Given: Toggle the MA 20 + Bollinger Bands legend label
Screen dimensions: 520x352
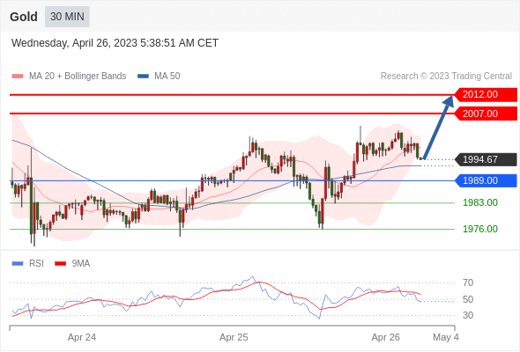Looking at the screenshot, I should pyautogui.click(x=78, y=77).
